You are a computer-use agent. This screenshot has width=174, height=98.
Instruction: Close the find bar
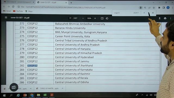click(x=153, y=13)
